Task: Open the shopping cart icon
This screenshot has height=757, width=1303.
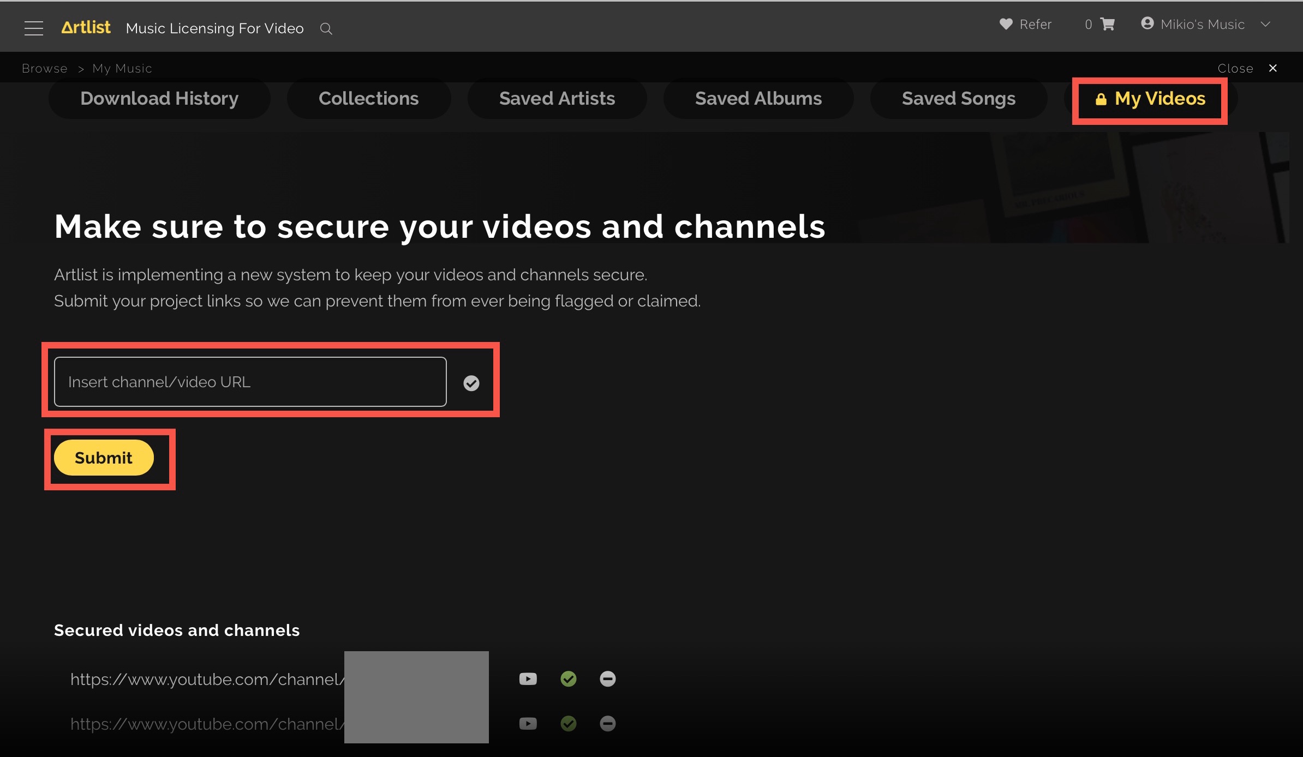Action: (x=1108, y=24)
